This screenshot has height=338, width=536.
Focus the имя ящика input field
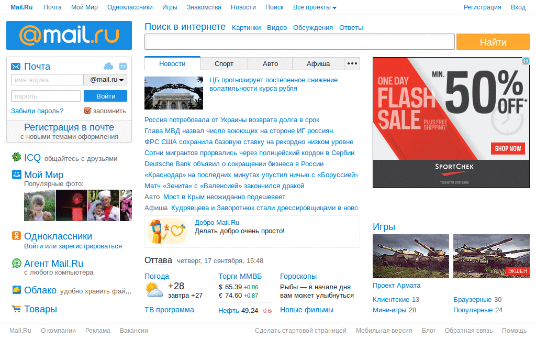[x=47, y=80]
